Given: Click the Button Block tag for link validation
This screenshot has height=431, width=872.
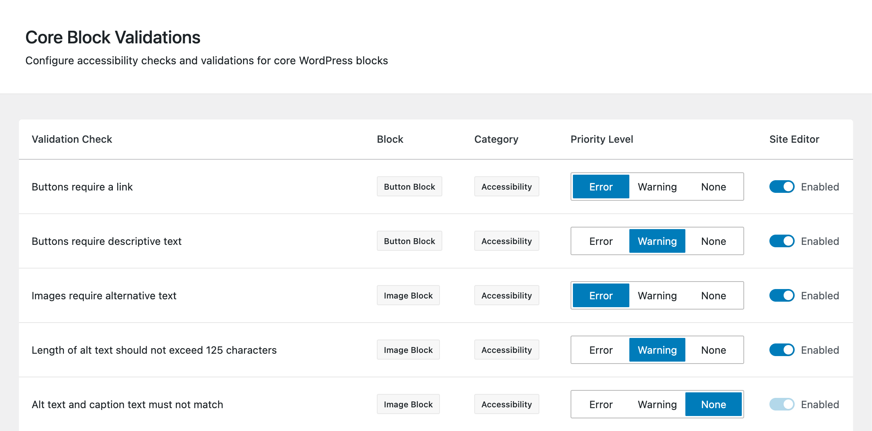Looking at the screenshot, I should (409, 187).
